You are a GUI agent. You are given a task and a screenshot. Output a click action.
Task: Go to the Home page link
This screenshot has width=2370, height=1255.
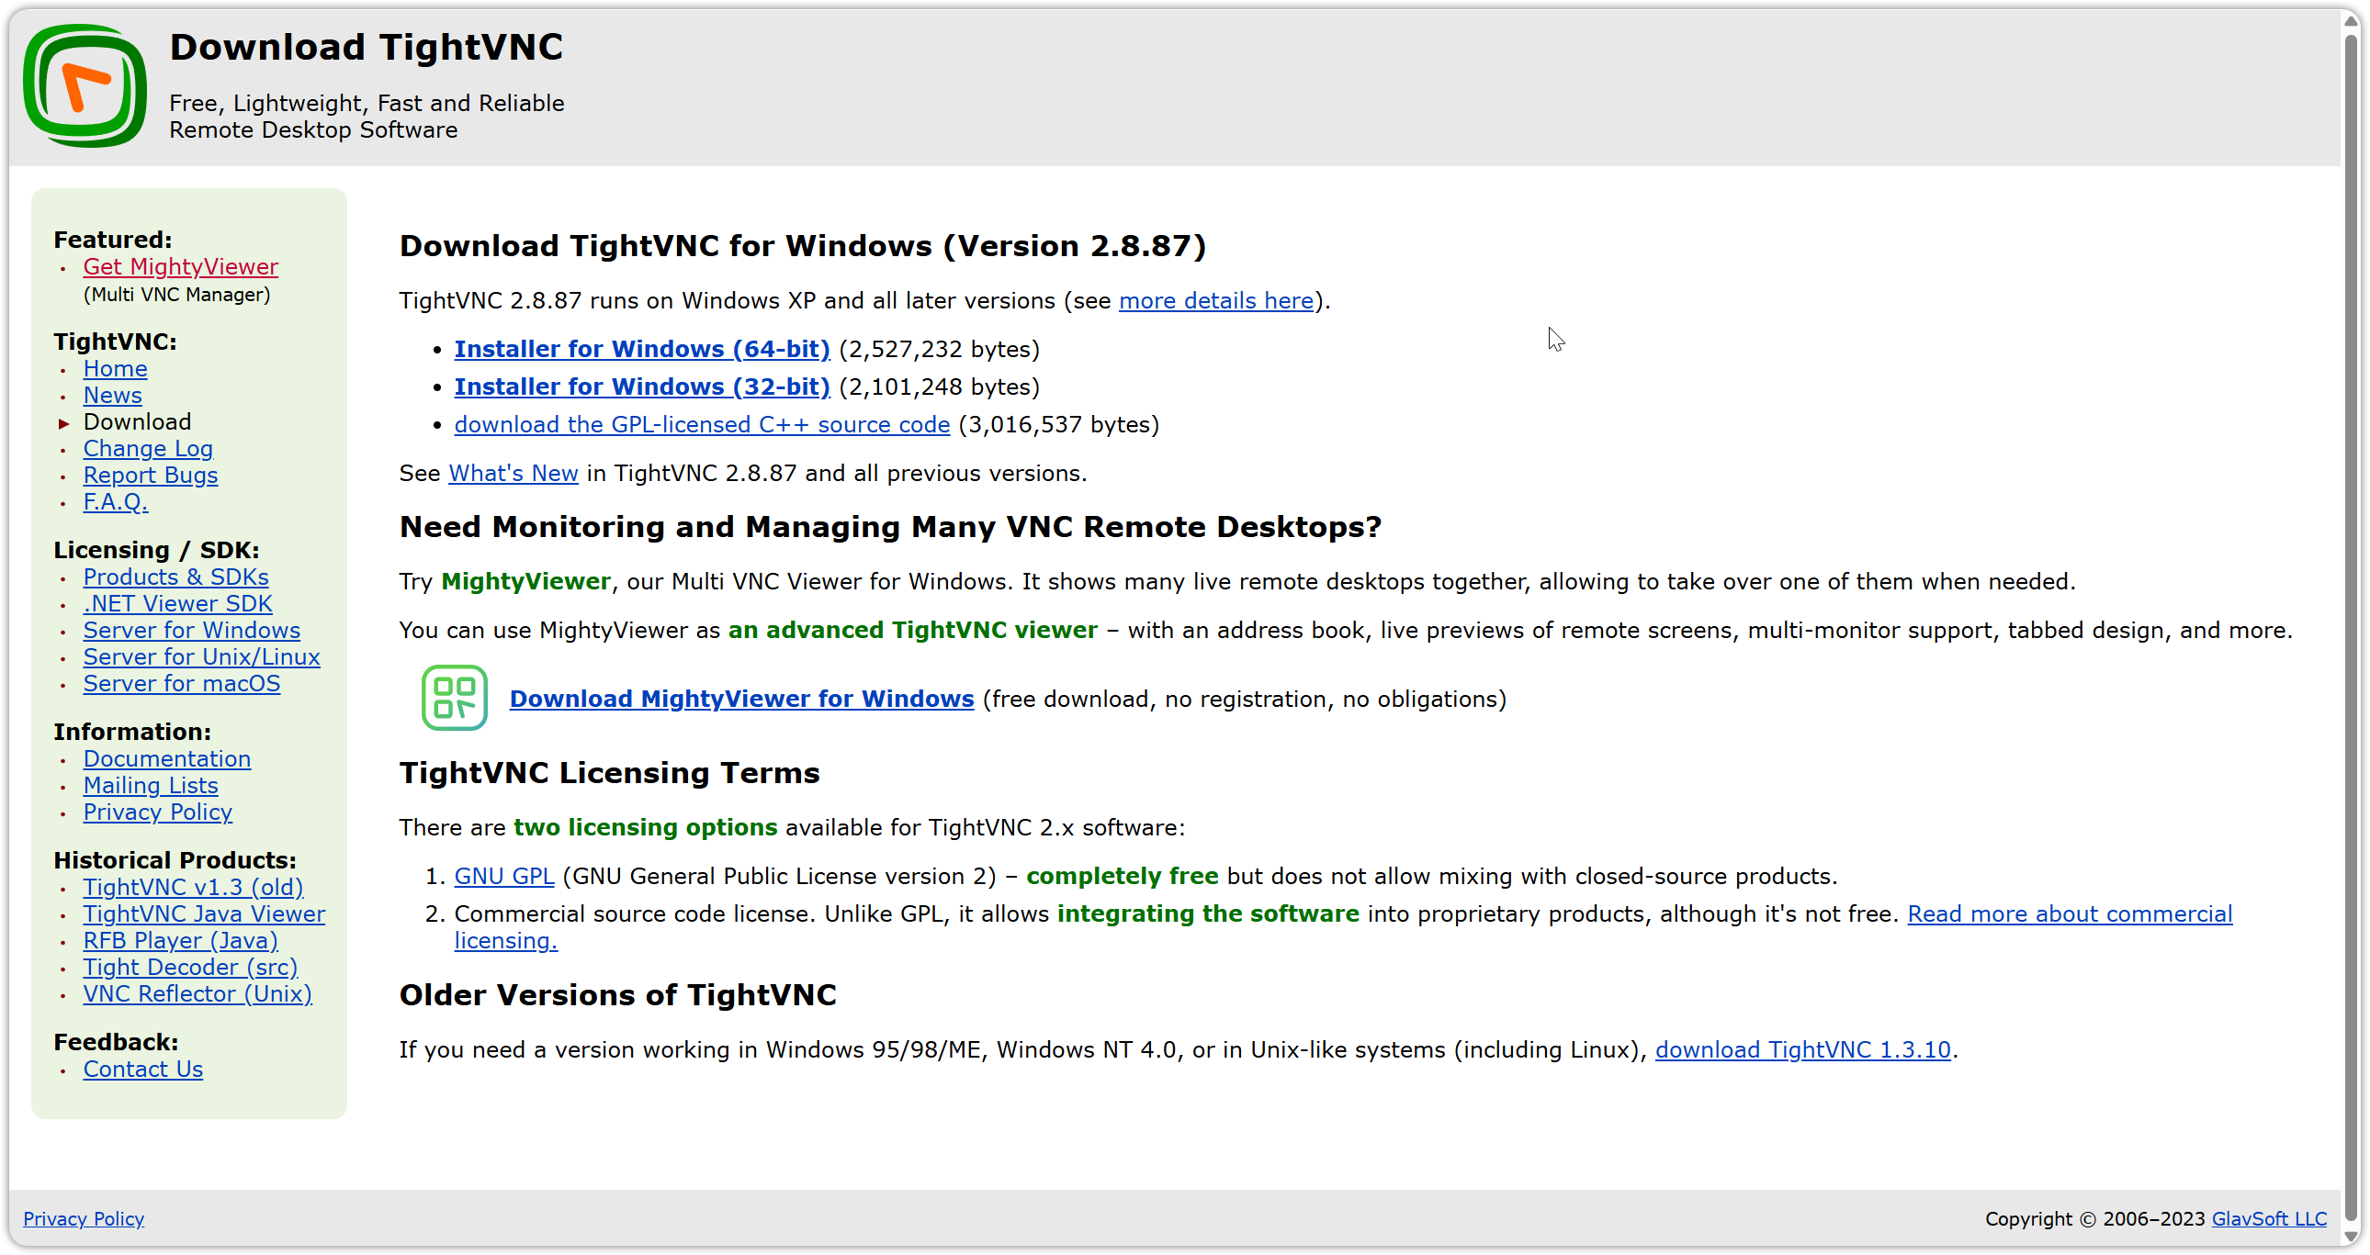(x=115, y=369)
